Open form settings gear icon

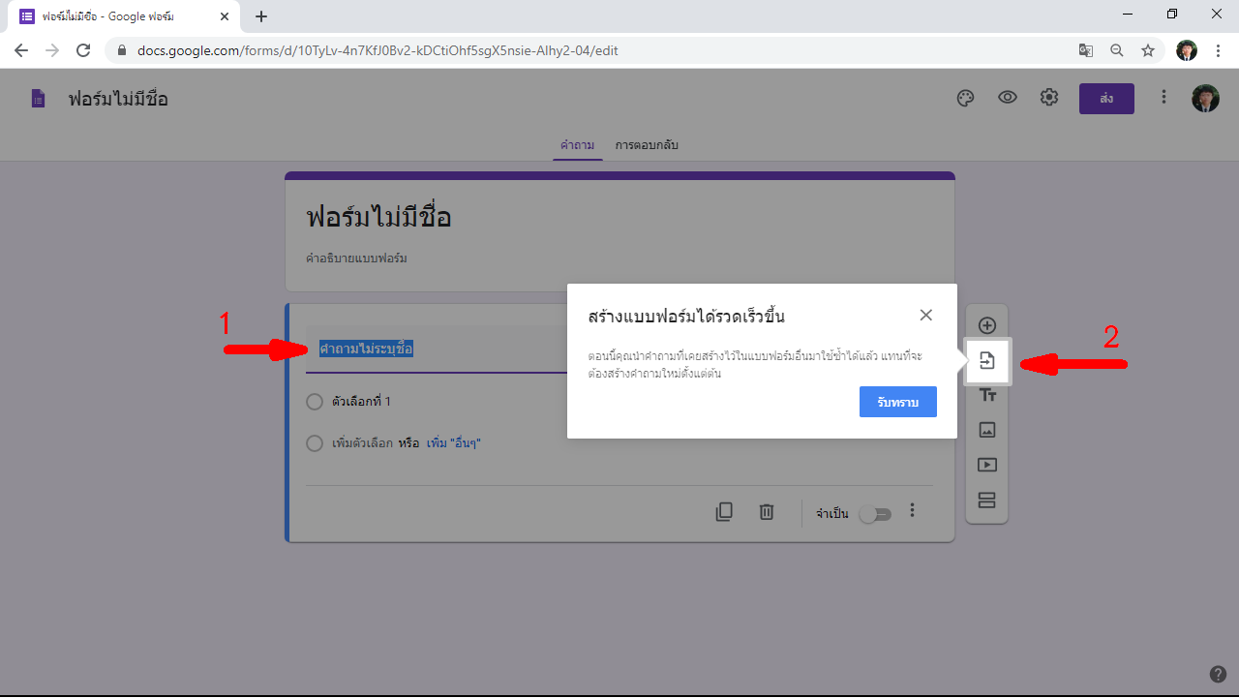[x=1049, y=98]
